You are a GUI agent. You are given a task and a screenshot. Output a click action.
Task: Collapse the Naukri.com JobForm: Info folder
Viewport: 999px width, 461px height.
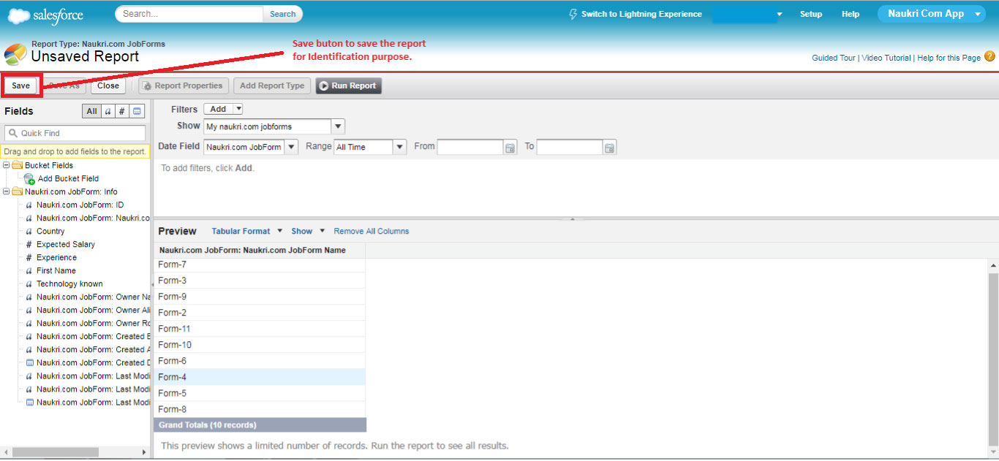coord(6,191)
